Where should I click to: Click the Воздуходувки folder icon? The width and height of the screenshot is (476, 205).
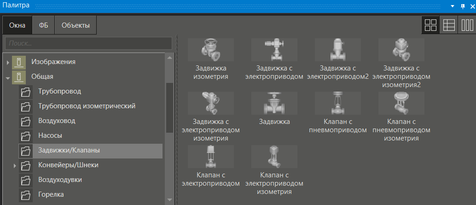tap(26, 180)
